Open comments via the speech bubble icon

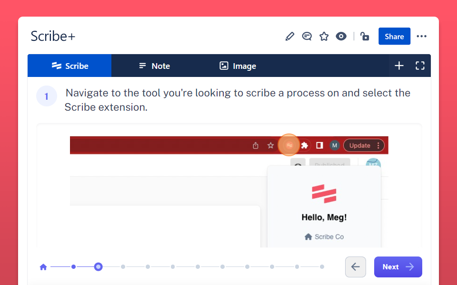(x=307, y=36)
